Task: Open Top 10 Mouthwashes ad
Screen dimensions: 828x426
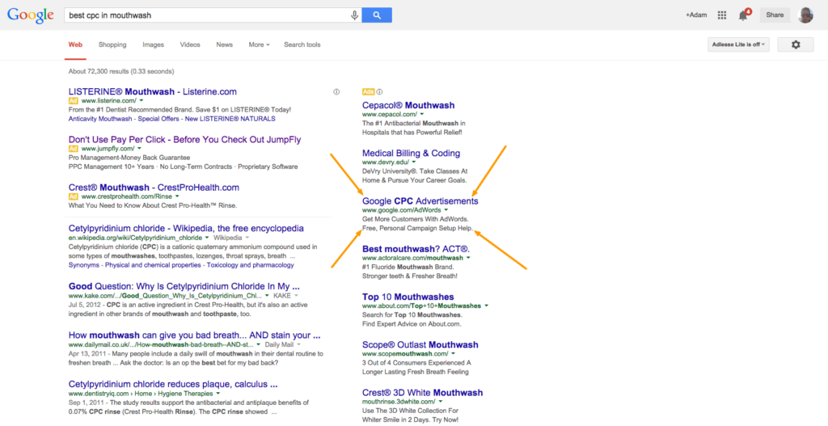Action: (x=408, y=297)
